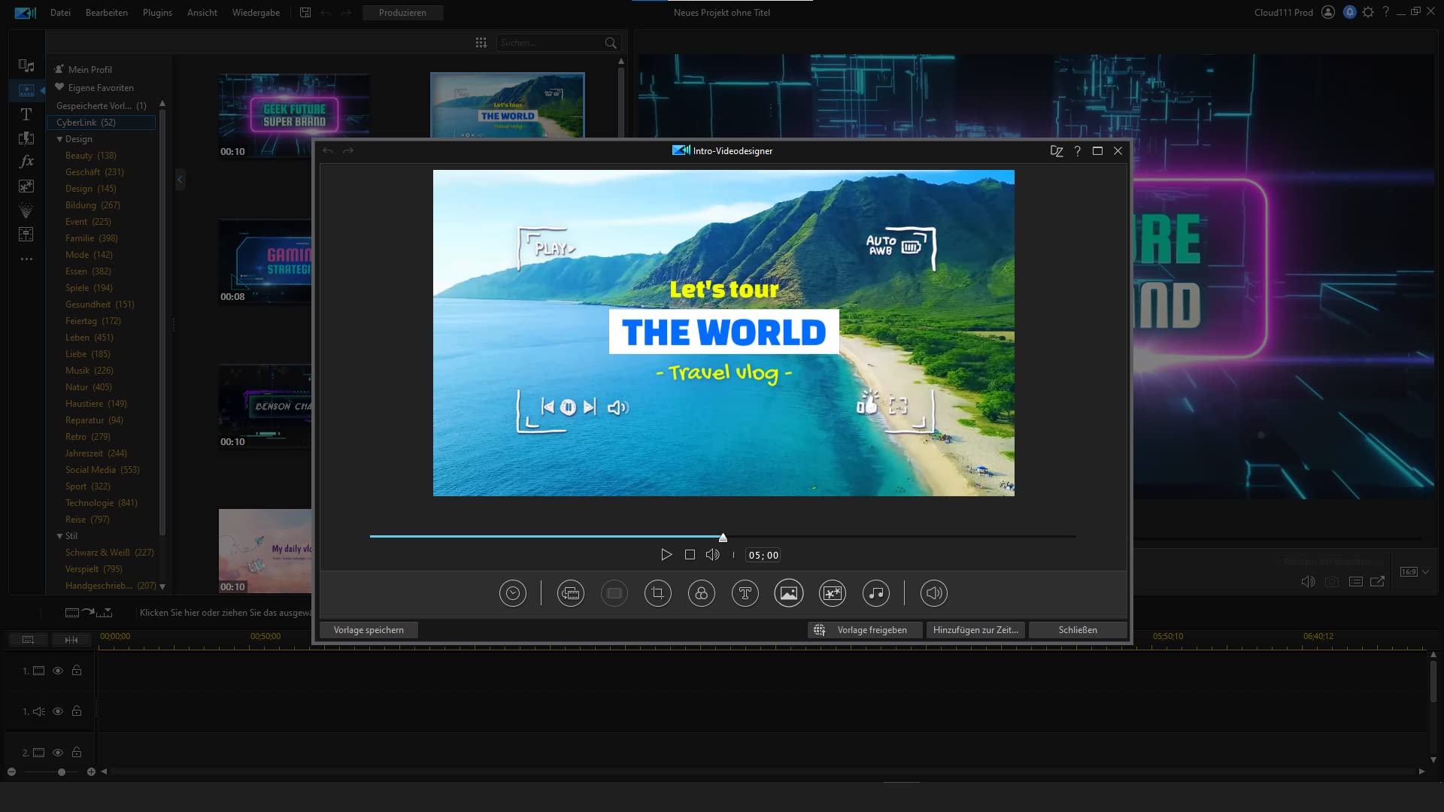The image size is (1444, 812).
Task: Select the GEEK FUTURE SUPER BRAND template thumbnail
Action: 294,115
